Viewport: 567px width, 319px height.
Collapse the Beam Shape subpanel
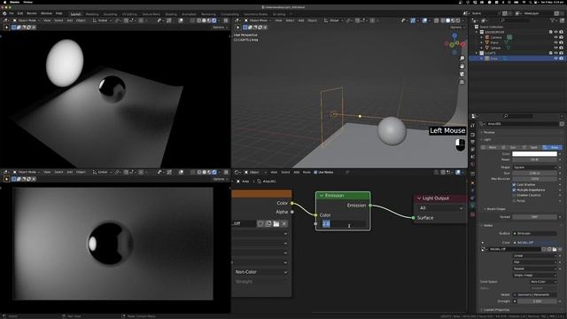(485, 209)
